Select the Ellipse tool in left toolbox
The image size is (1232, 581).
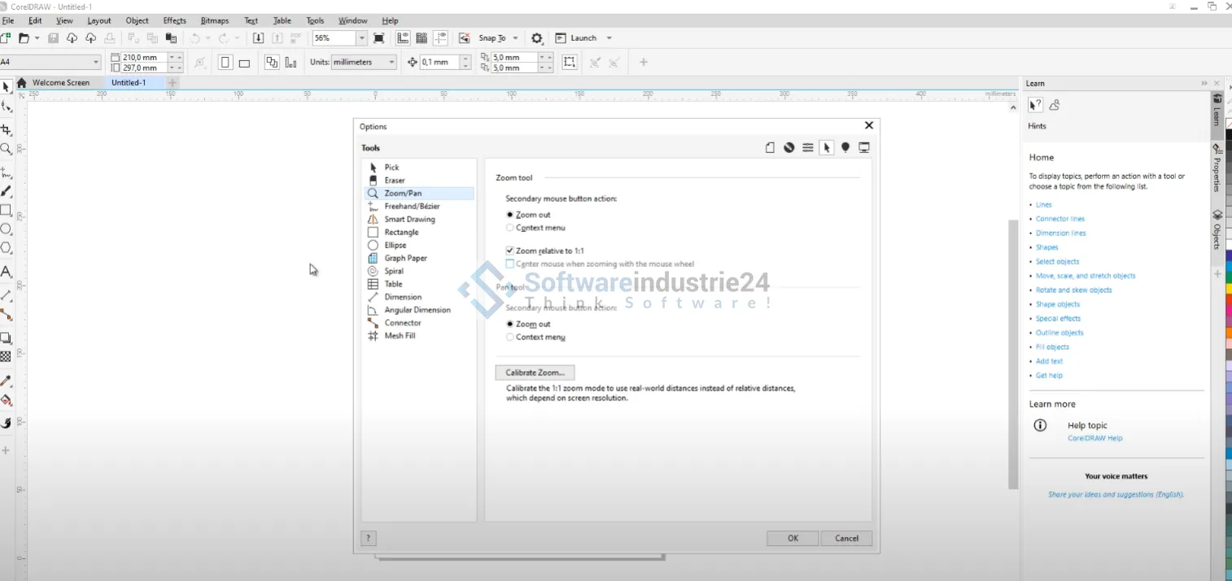[6, 229]
